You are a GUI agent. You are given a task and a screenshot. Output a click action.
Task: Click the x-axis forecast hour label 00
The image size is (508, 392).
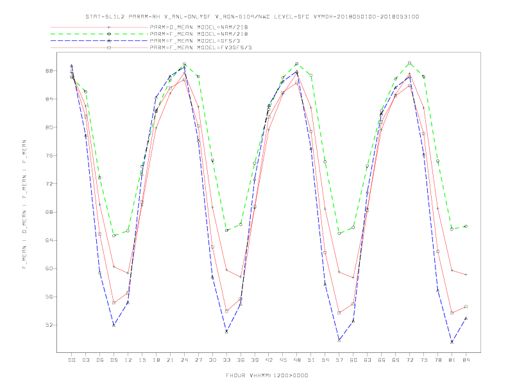click(x=72, y=360)
